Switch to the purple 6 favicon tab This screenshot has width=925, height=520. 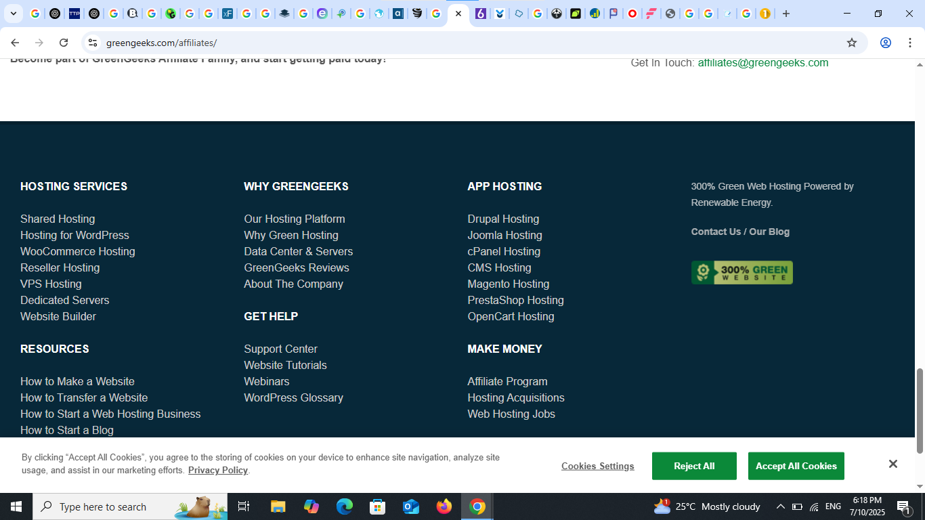coord(481,14)
